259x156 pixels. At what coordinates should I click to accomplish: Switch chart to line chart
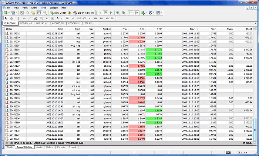[111, 13]
